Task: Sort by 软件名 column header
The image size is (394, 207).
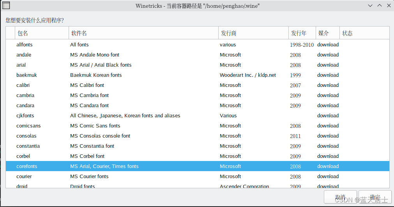Action: pyautogui.click(x=143, y=33)
